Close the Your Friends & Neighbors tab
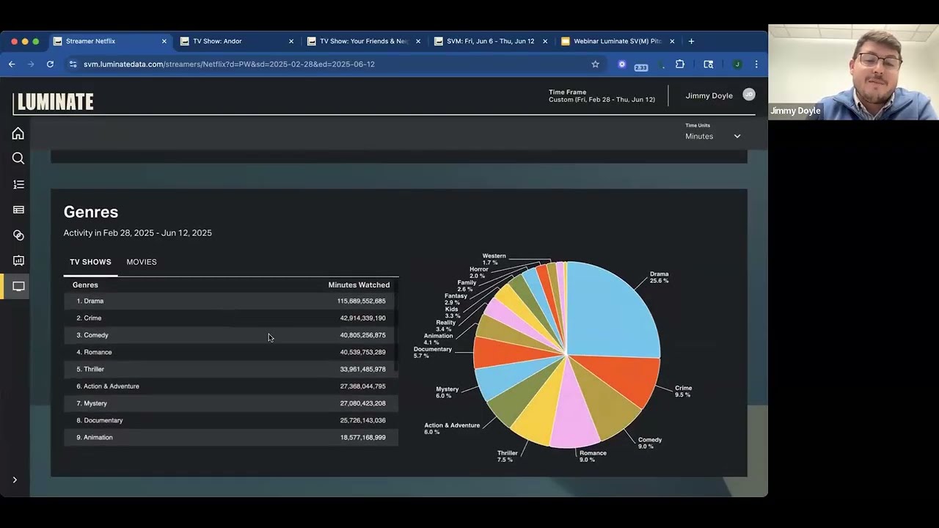939x528 pixels. click(418, 41)
